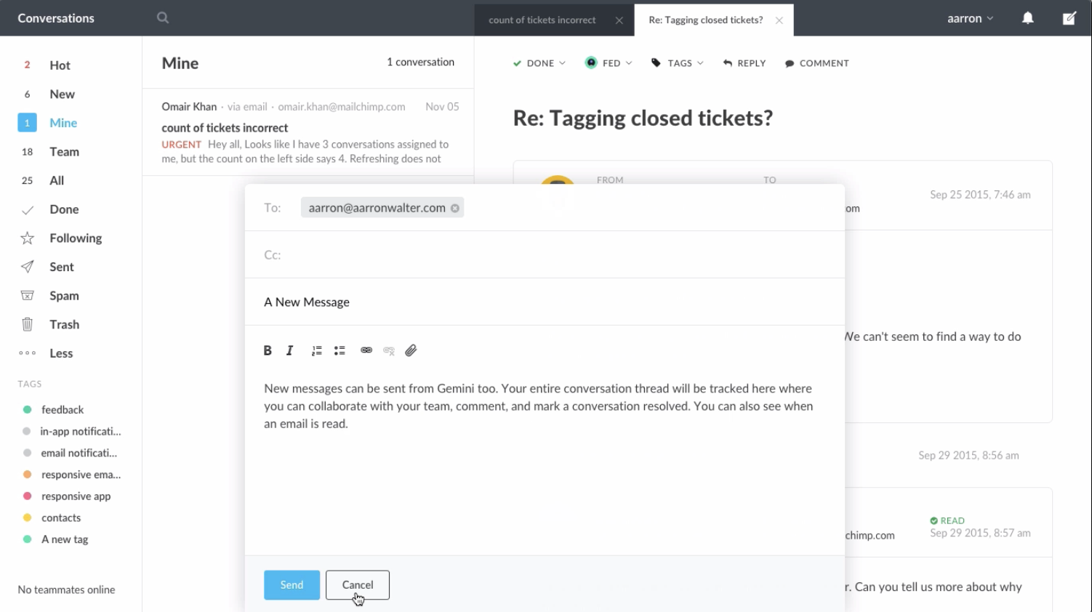
Task: Attach a file with the paperclip icon
Action: pos(411,350)
